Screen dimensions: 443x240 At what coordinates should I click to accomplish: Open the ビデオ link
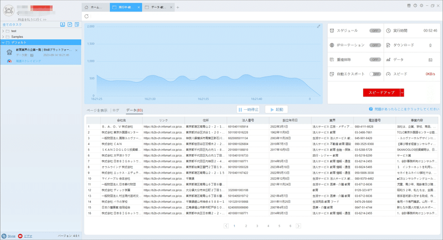click(28, 236)
